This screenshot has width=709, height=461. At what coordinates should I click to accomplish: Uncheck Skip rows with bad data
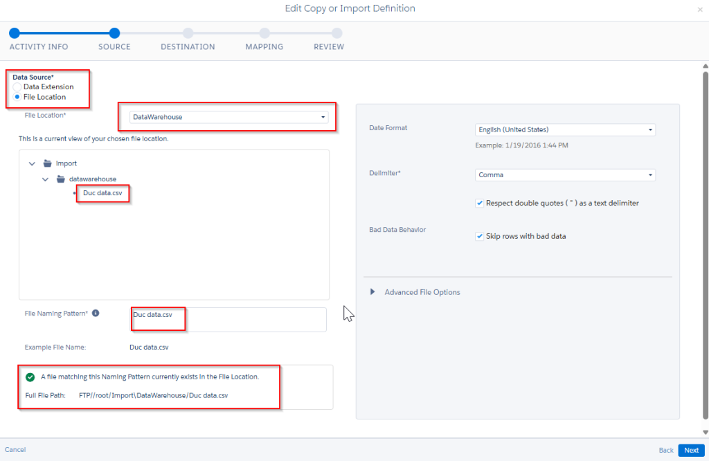tap(479, 236)
